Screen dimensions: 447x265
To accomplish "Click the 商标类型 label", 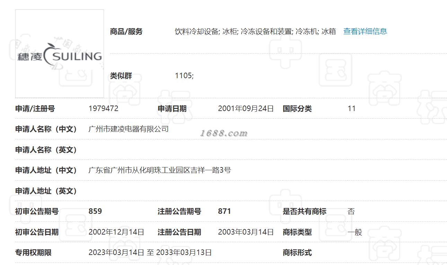I will coord(297,232).
